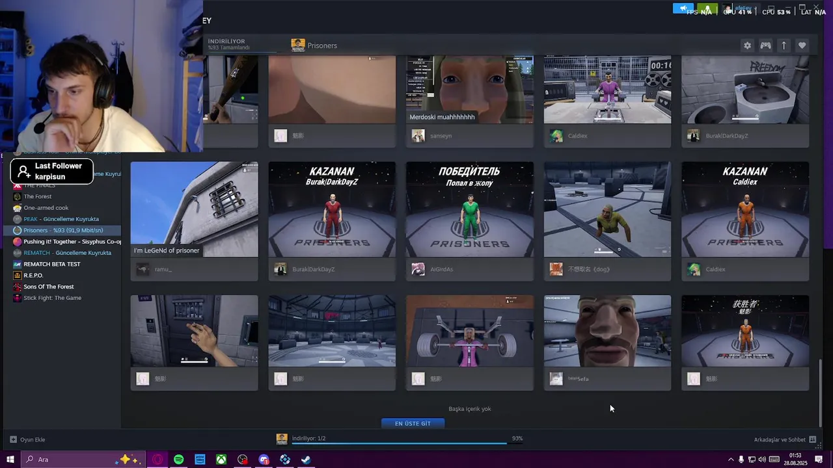Click Başka içerik yok text
Screen dimensions: 833x468
pyautogui.click(x=469, y=409)
